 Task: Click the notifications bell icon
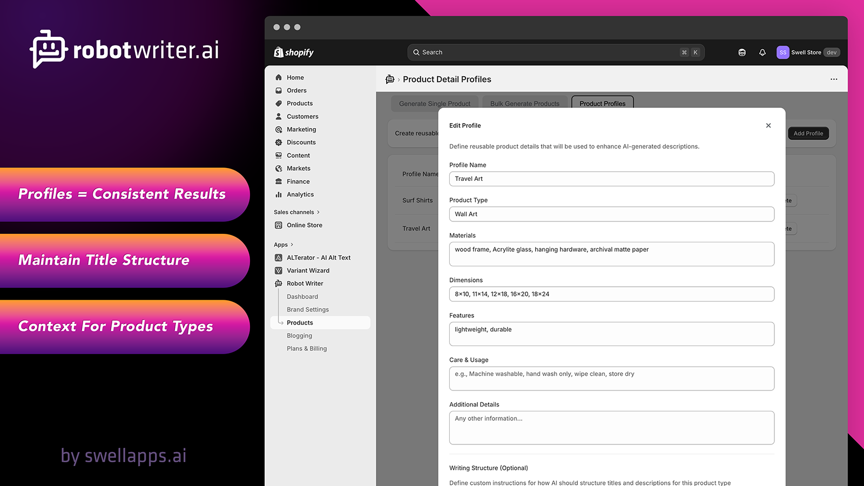(762, 52)
